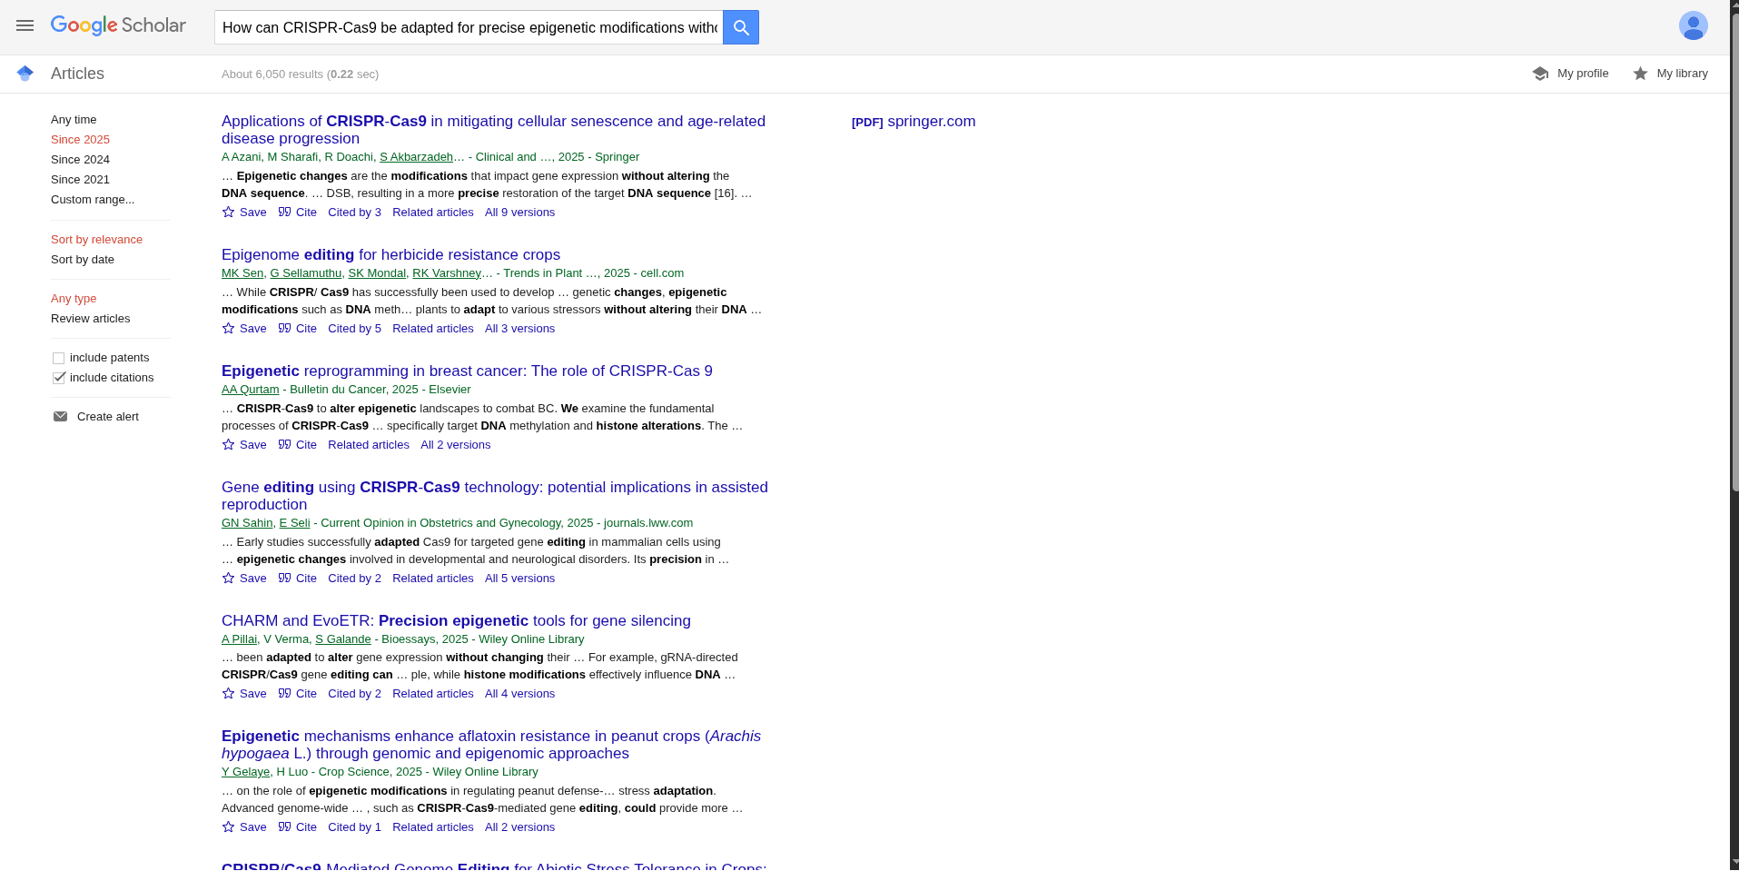Viewport: 1739px width, 871px height.
Task: Click the search query input field
Action: [469, 27]
